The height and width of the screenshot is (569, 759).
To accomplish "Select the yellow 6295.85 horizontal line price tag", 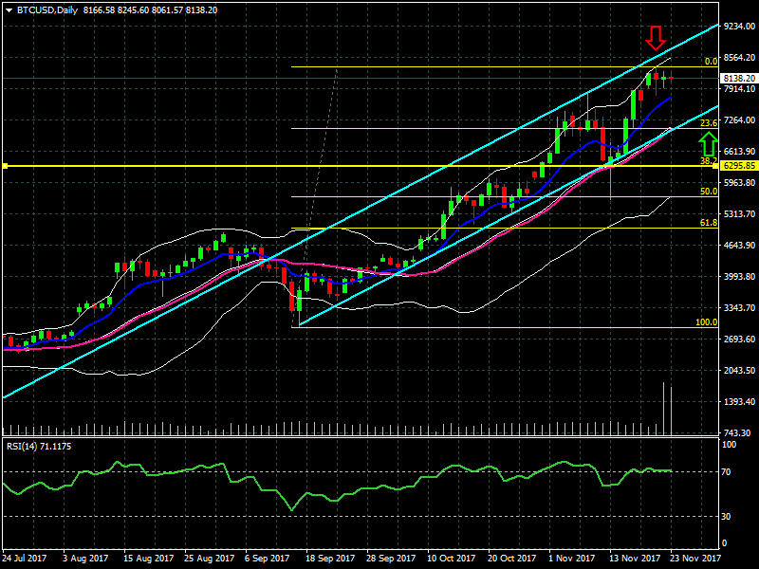I will [739, 166].
